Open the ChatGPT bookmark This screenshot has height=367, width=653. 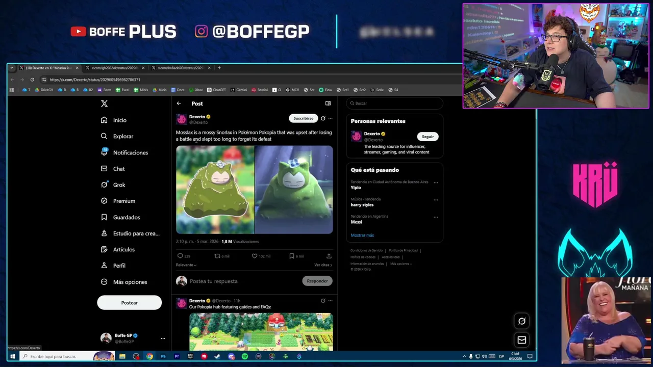point(216,90)
